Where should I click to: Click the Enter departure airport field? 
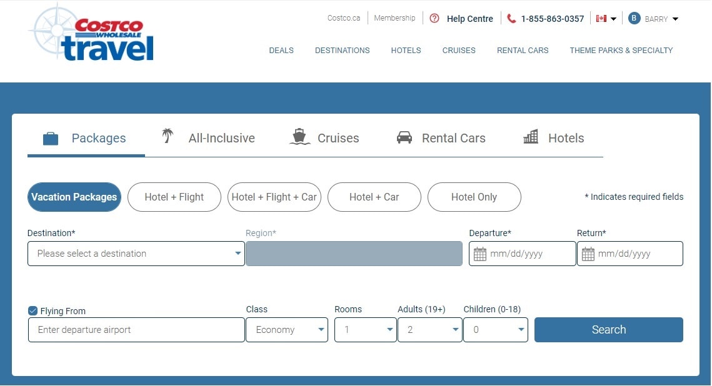[136, 330]
